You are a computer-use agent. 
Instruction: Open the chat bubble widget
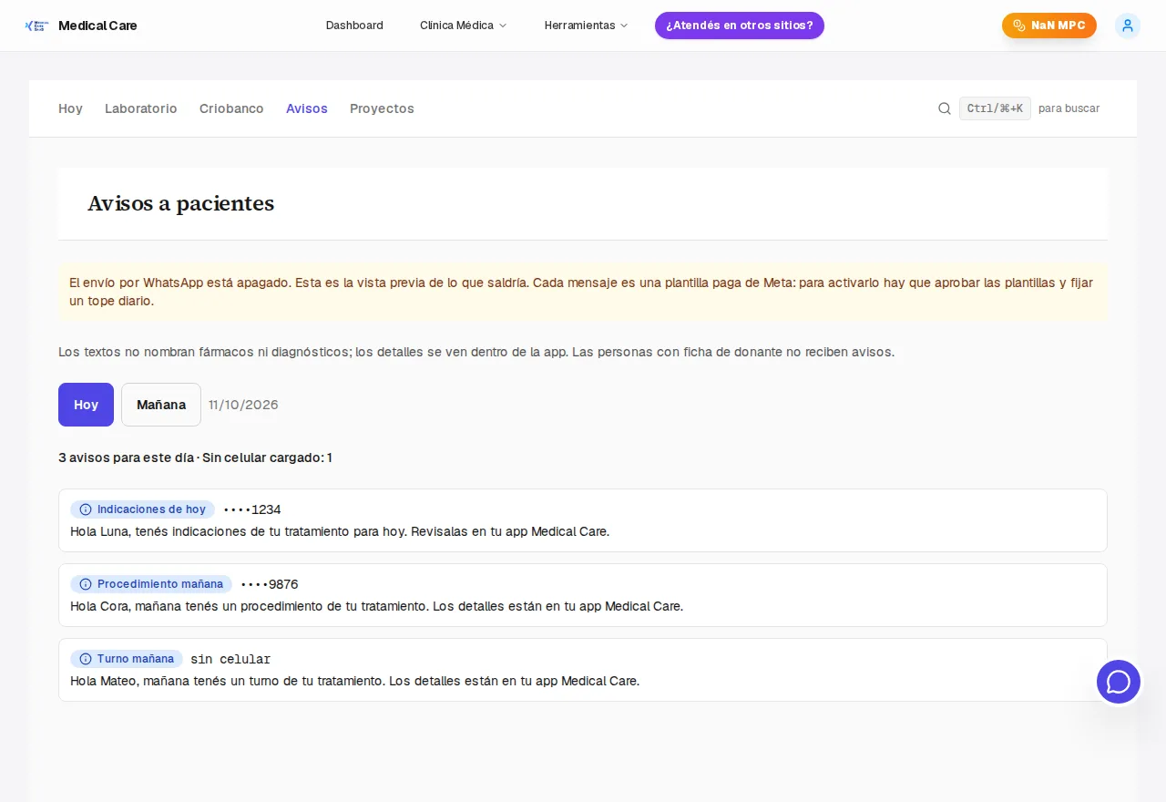[1119, 682]
